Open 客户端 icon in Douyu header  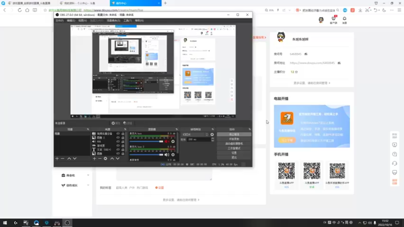pyautogui.click(x=333, y=20)
